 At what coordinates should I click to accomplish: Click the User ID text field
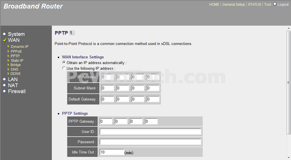150,132
